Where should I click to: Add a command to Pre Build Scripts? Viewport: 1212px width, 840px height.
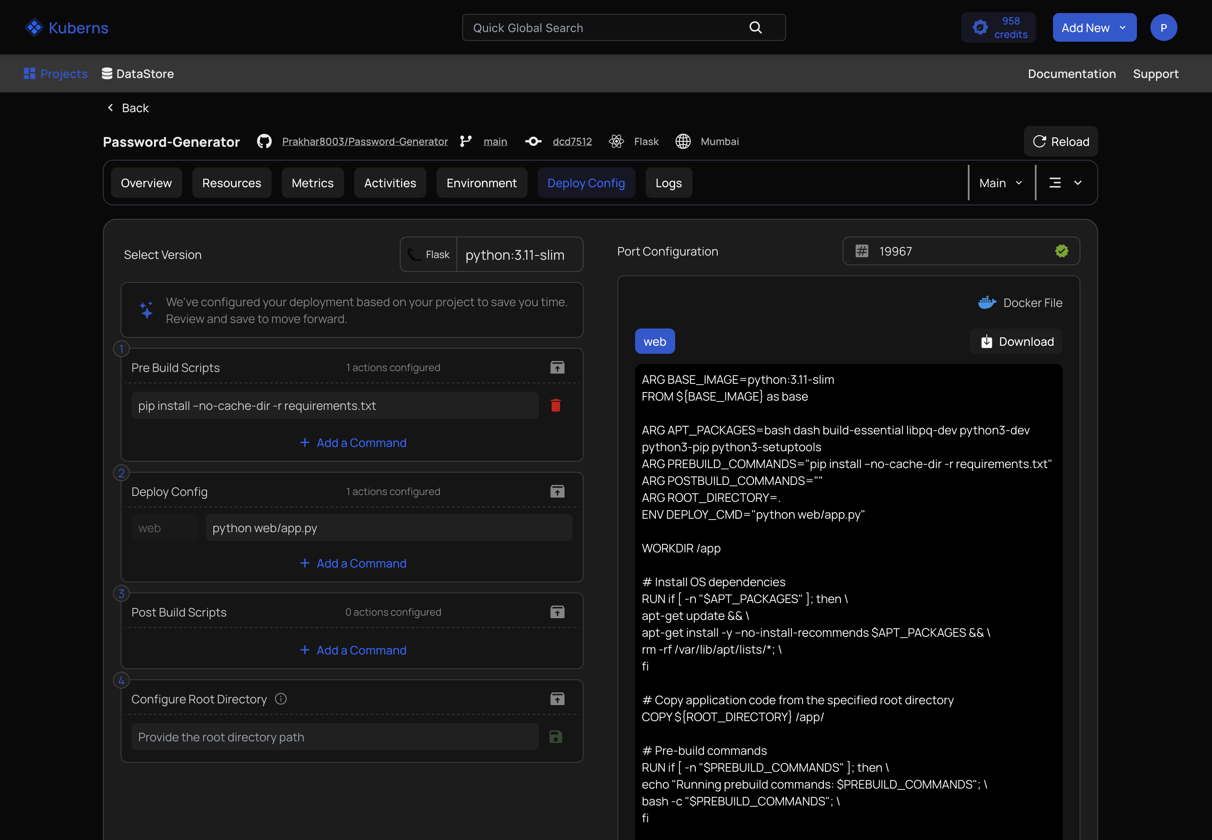point(353,443)
